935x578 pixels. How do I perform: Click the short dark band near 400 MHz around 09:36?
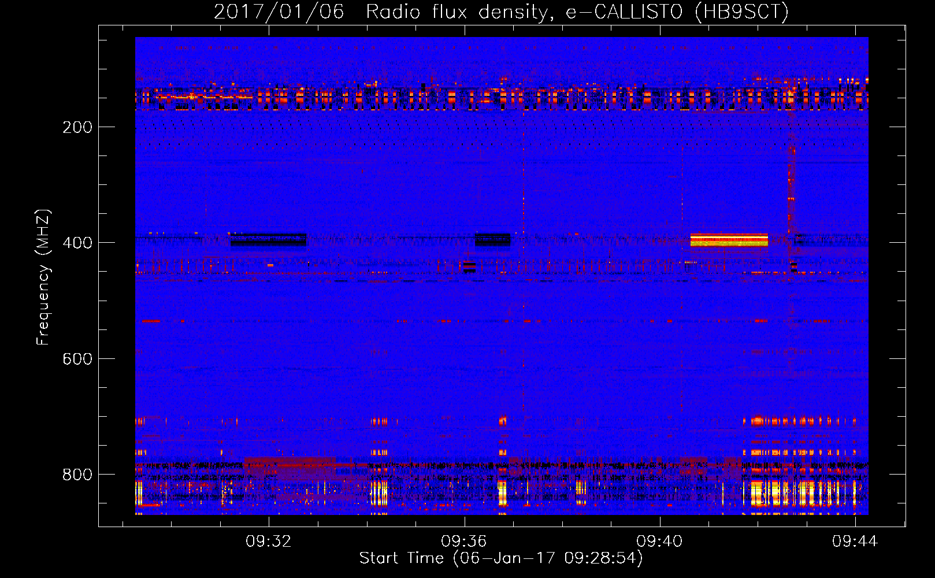(493, 239)
